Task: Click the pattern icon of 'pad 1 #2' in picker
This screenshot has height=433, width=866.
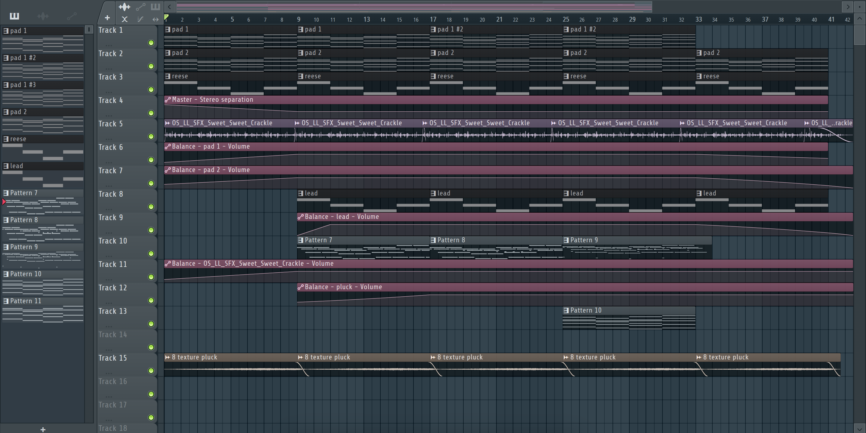Action: (x=6, y=58)
